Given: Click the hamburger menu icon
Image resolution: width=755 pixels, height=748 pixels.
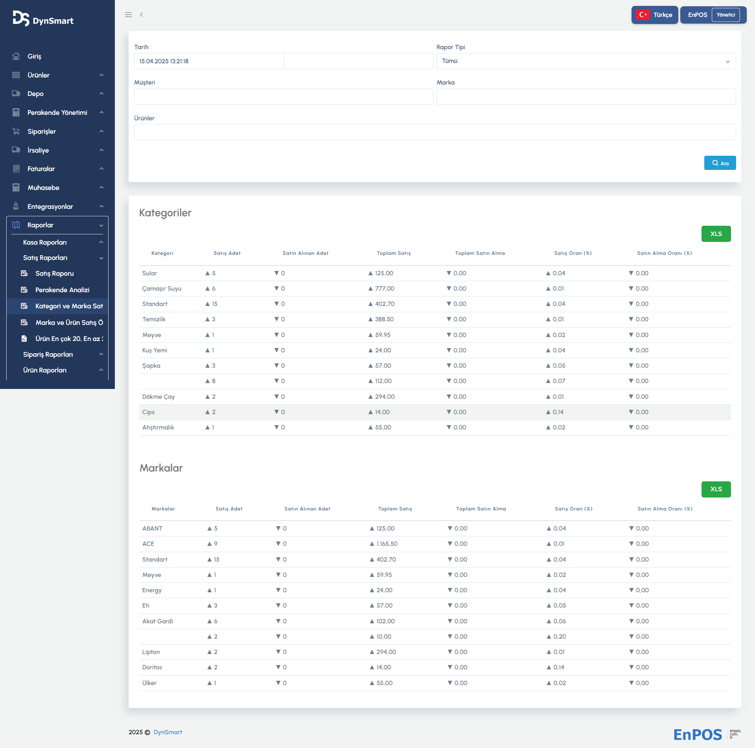Looking at the screenshot, I should tap(128, 15).
